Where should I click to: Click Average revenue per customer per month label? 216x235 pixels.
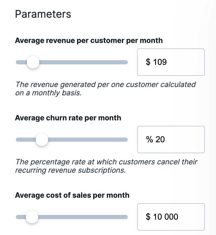pos(89,41)
